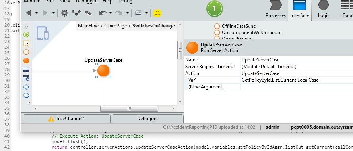Click the undo arrow icon
This screenshot has height=151, width=353.
(103, 13)
